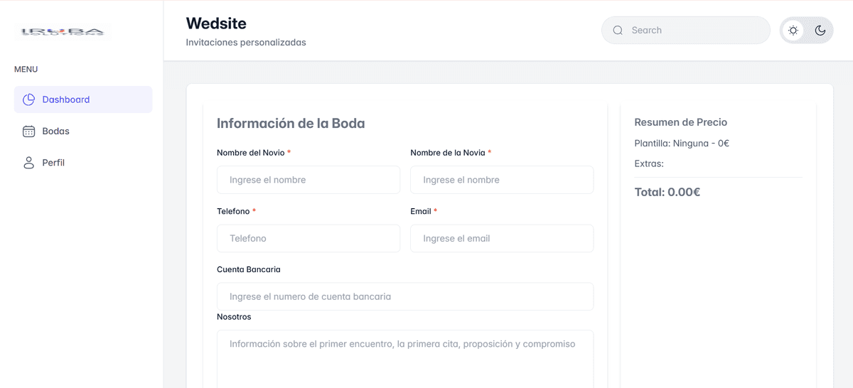
Task: Switch to dark mode via the moon icon
Action: (820, 30)
